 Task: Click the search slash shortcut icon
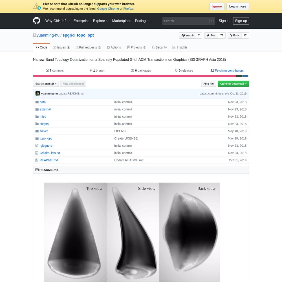coord(211,21)
